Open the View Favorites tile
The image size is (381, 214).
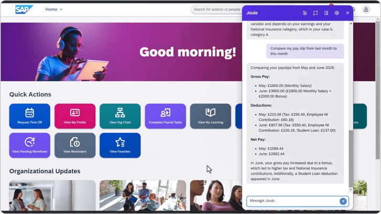coord(120,145)
